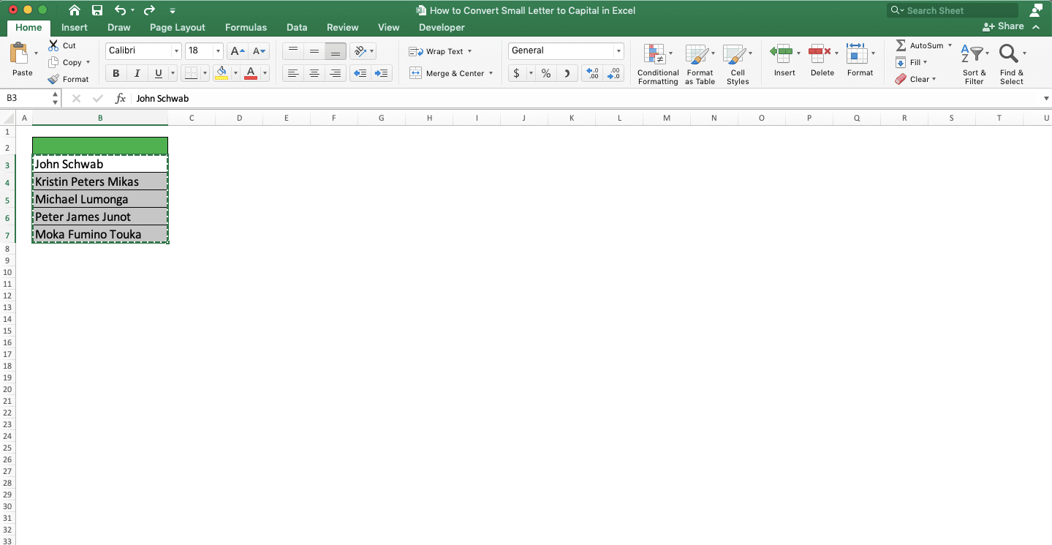This screenshot has width=1052, height=545.
Task: Switch to Draw tab
Action: 119,27
